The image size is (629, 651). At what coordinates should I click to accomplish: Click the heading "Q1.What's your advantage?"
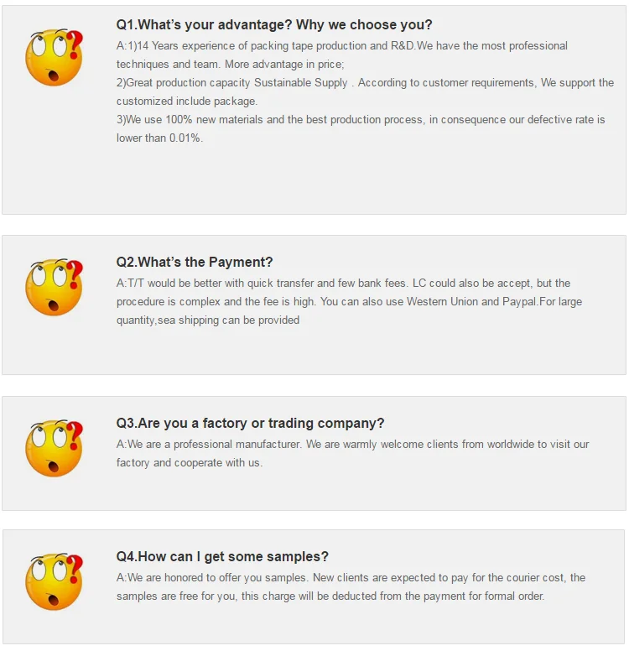pyautogui.click(x=274, y=25)
